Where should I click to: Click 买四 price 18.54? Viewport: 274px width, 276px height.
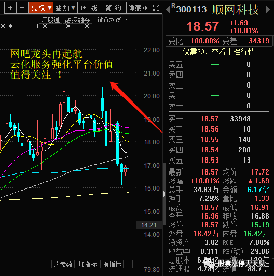pyautogui.click(x=210, y=150)
